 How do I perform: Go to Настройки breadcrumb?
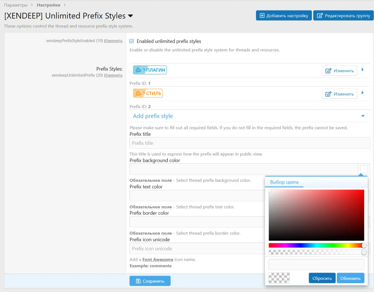(x=48, y=5)
